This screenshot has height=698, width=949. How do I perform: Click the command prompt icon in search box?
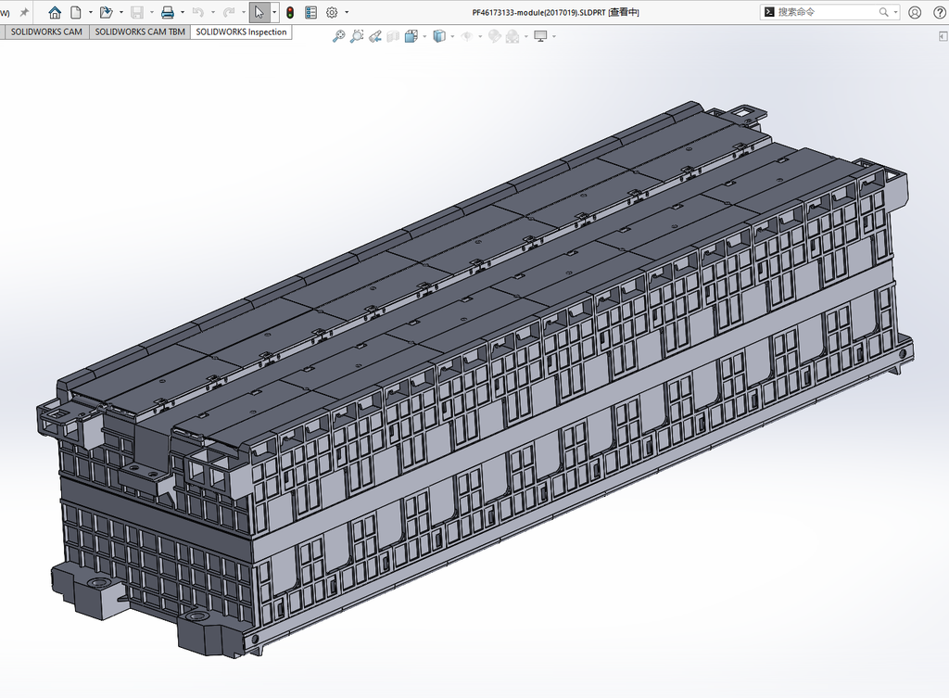coord(769,12)
